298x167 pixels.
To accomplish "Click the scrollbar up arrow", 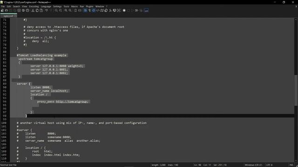I will click(296, 19).
